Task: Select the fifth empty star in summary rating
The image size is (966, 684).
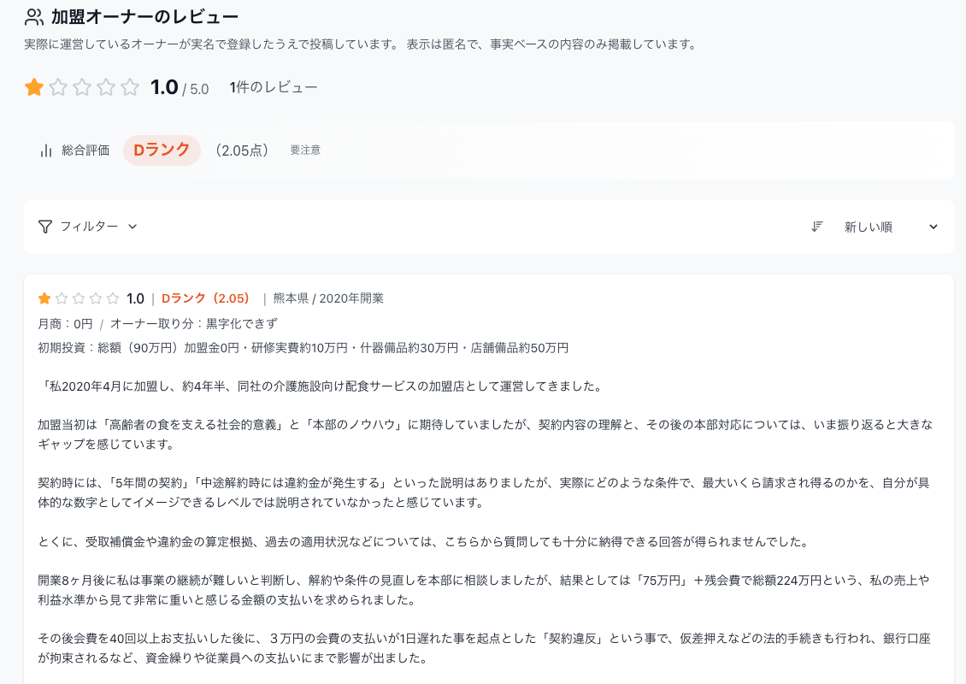Action: 130,87
